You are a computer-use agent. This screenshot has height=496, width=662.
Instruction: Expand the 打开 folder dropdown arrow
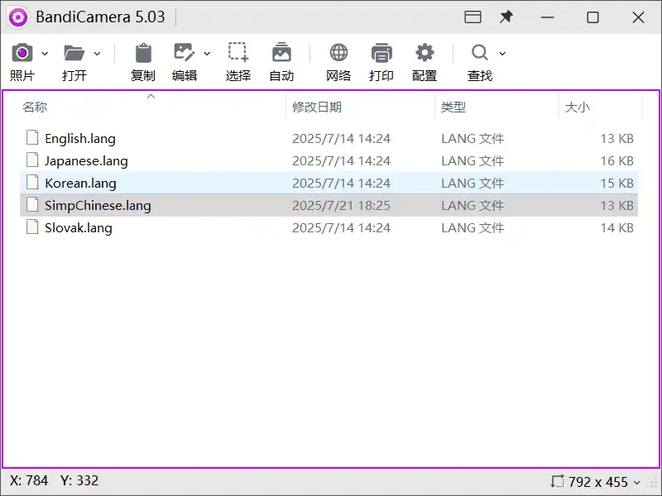point(97,54)
